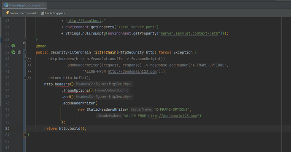Click environment.getProperty on line 64
This screenshot has height=152, width=291.
point(90,27)
